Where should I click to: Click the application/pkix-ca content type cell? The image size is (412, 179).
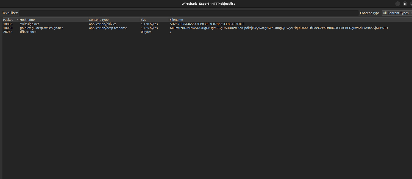coord(102,24)
